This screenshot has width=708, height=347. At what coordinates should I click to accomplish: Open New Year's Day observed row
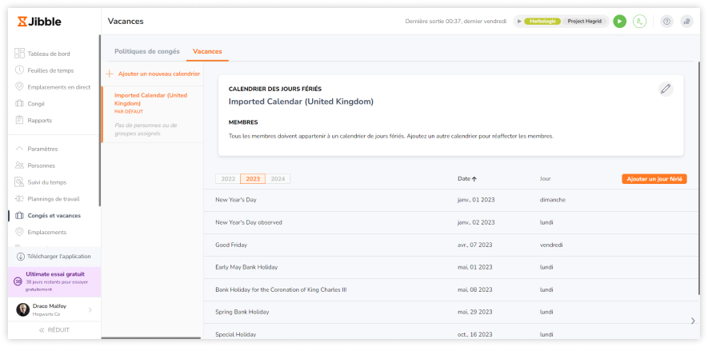[x=450, y=222]
